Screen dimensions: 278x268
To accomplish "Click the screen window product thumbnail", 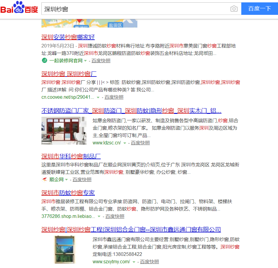I will tap(65, 250).
